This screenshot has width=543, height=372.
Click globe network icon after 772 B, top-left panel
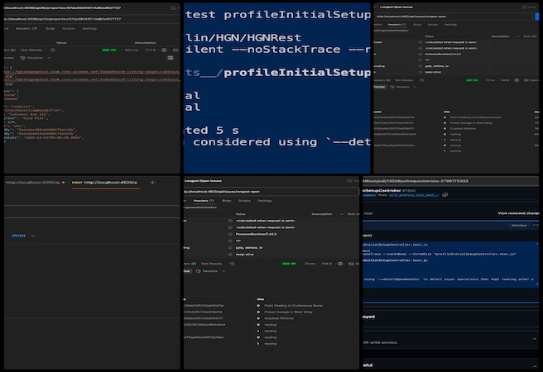(164, 50)
